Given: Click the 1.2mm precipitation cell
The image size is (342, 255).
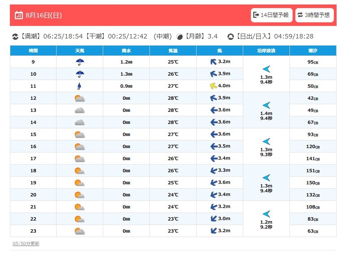Looking at the screenshot, I should pos(126,62).
